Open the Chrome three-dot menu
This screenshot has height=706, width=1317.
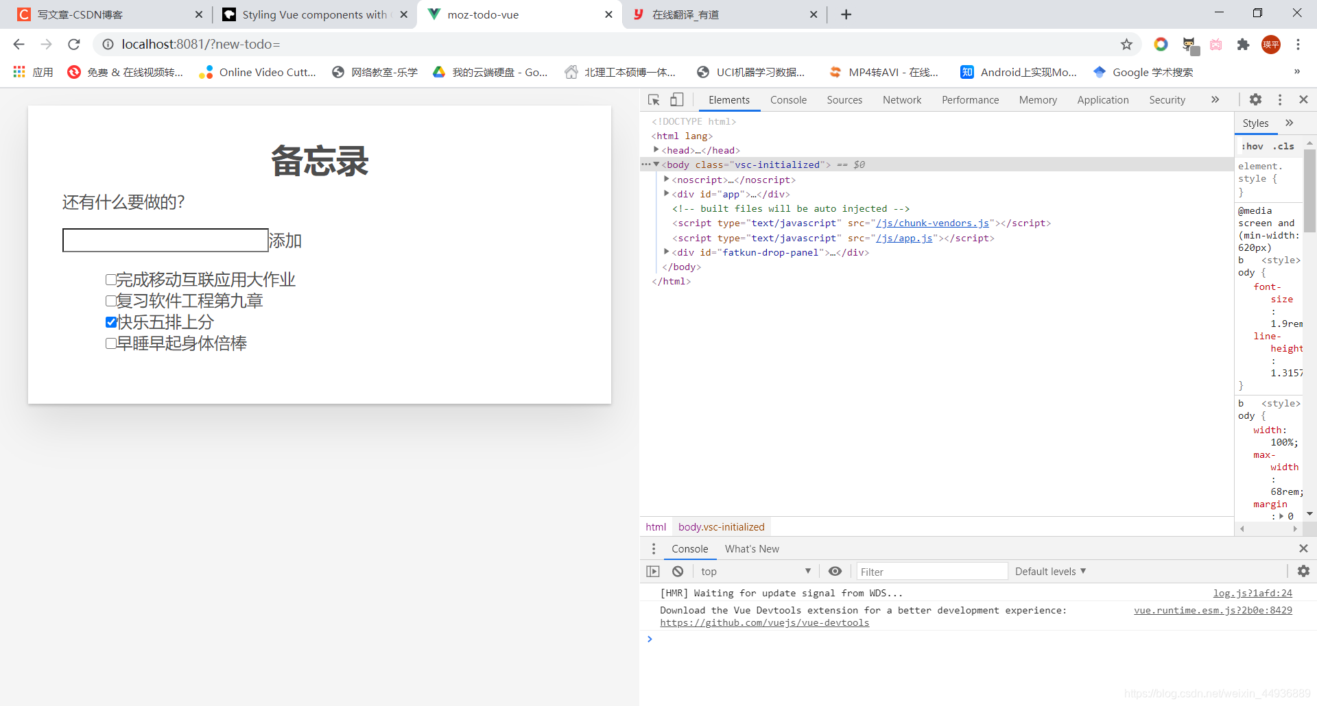pos(1298,45)
